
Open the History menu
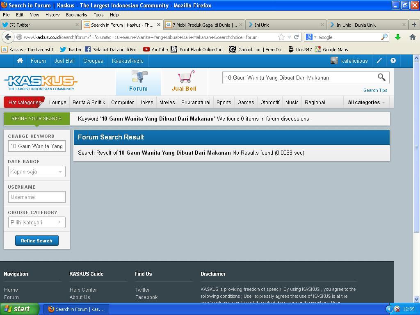[x=52, y=15]
